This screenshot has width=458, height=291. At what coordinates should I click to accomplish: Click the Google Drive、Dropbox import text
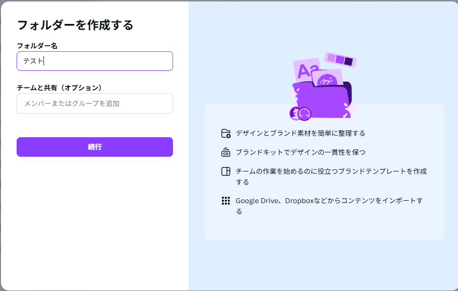click(329, 201)
